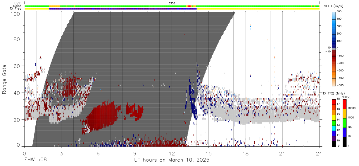
Task: Click the CPID value 3300
Action: (x=172, y=3)
